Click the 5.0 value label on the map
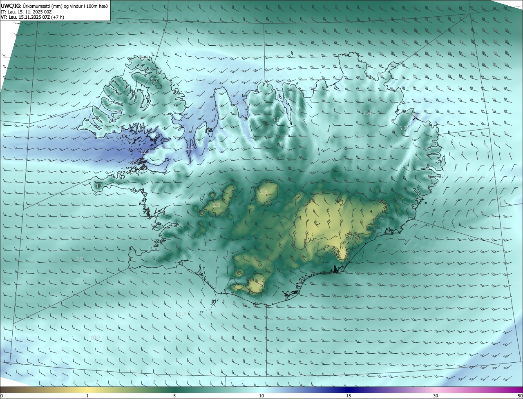 [x=276, y=120]
